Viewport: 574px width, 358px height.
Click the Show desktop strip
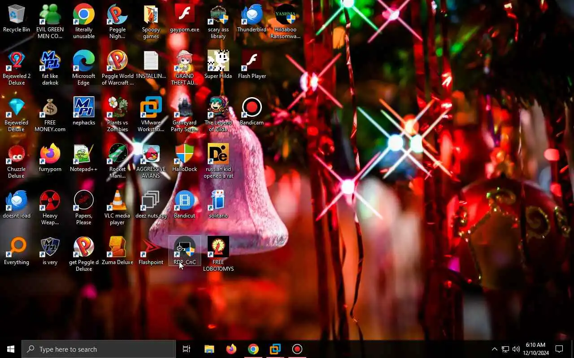click(x=573, y=349)
